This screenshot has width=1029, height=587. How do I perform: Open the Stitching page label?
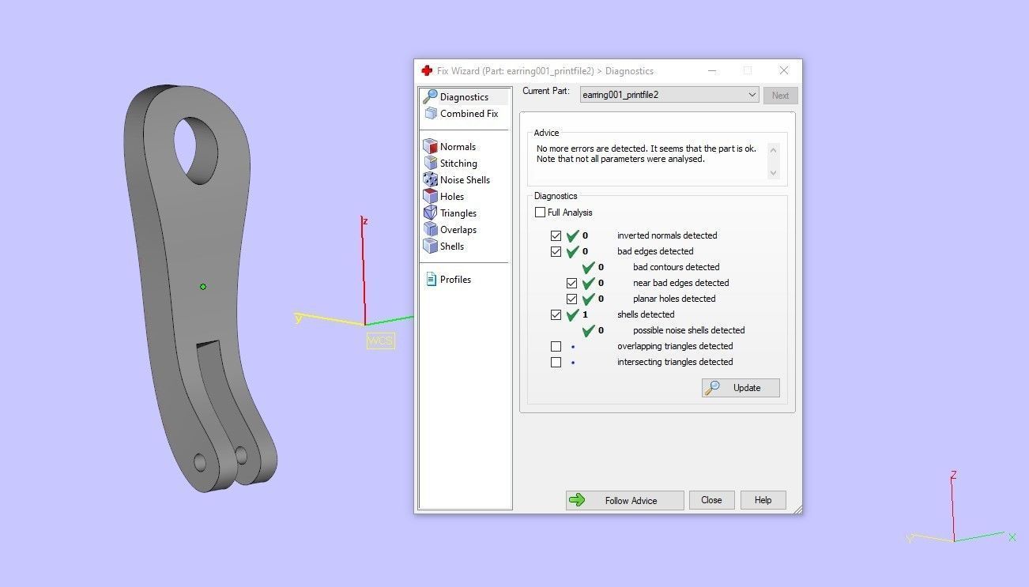[x=458, y=164]
